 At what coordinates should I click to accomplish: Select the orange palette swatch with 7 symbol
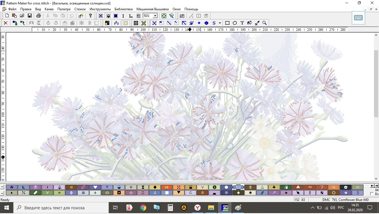[x=322, y=187]
